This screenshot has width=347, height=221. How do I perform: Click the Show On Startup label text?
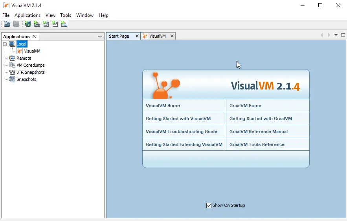click(229, 205)
